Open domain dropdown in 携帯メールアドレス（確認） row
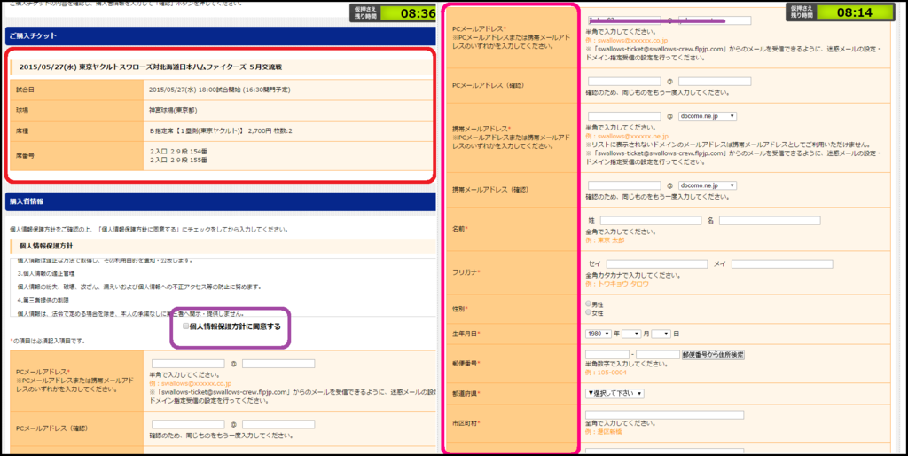The width and height of the screenshot is (908, 456). (x=708, y=185)
